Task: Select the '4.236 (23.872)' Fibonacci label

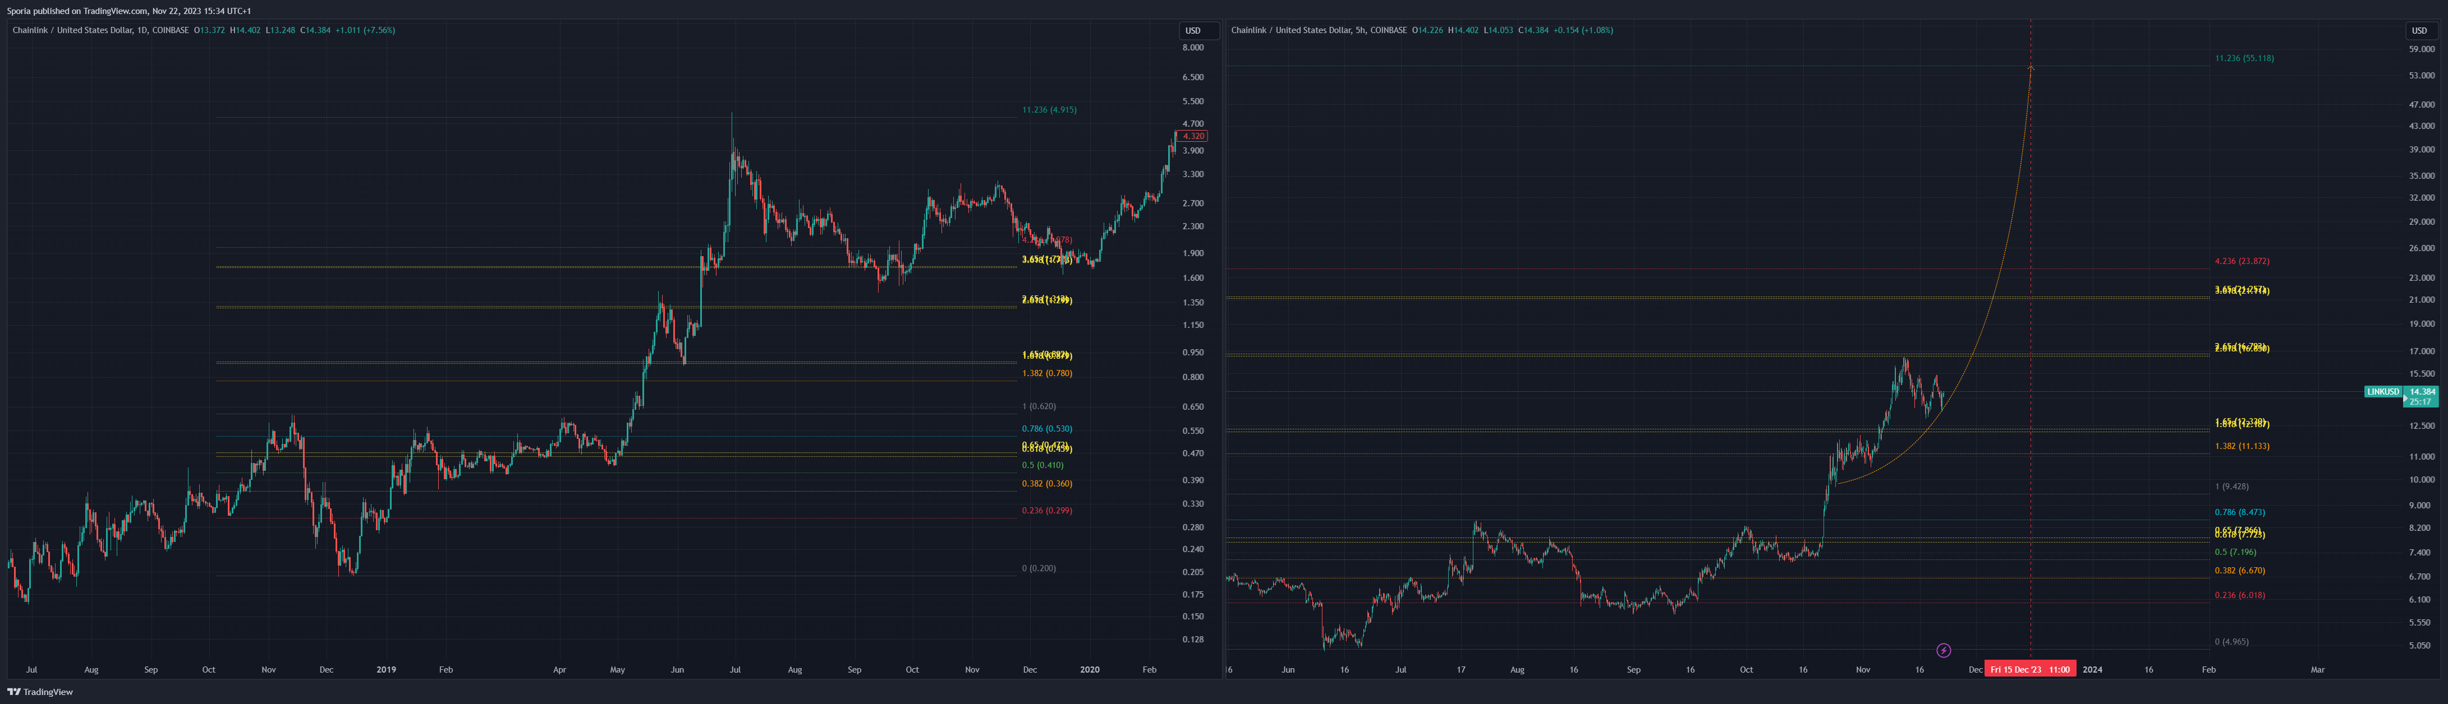Action: pyautogui.click(x=2242, y=261)
